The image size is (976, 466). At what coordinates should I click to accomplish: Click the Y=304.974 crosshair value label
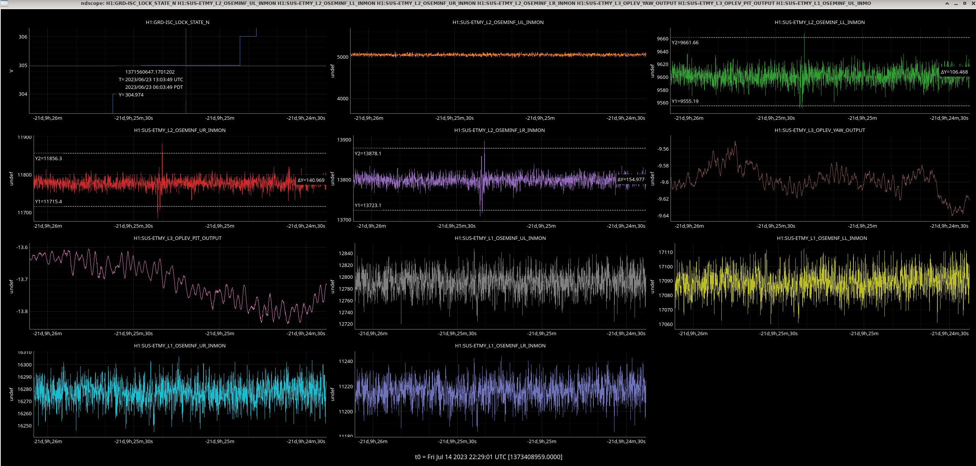pyautogui.click(x=131, y=95)
